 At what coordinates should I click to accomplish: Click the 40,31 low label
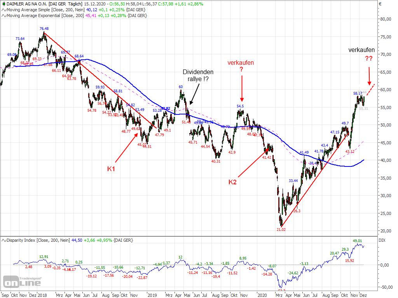pyautogui.click(x=216, y=161)
